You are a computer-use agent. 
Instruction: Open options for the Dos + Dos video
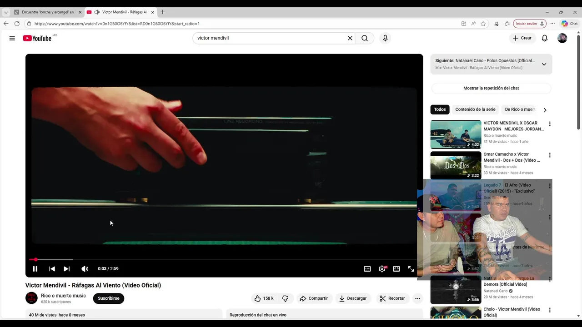click(550, 155)
